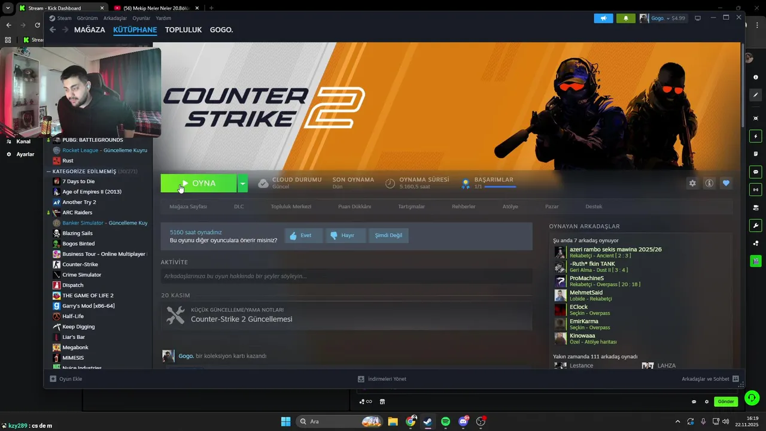Open Discord from the taskbar
The image size is (766, 431).
(x=463, y=421)
